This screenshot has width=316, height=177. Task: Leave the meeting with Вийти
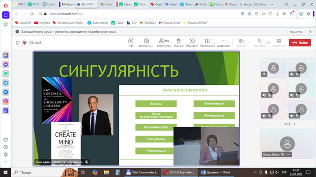pyautogui.click(x=300, y=43)
